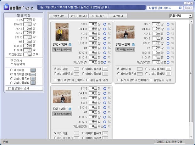This screenshot has height=145, width=195.
Task: Click crop icon for 5×7 on third photo
Action: tap(109, 103)
